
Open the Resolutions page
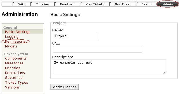pyautogui.click(x=15, y=73)
